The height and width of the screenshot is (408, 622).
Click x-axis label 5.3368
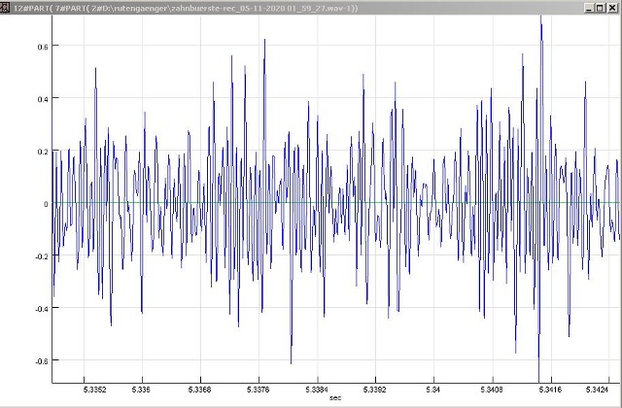(x=200, y=390)
